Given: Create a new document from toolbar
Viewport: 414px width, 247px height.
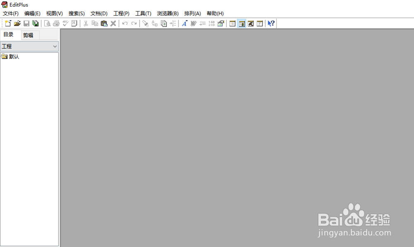Looking at the screenshot, I should (8, 24).
